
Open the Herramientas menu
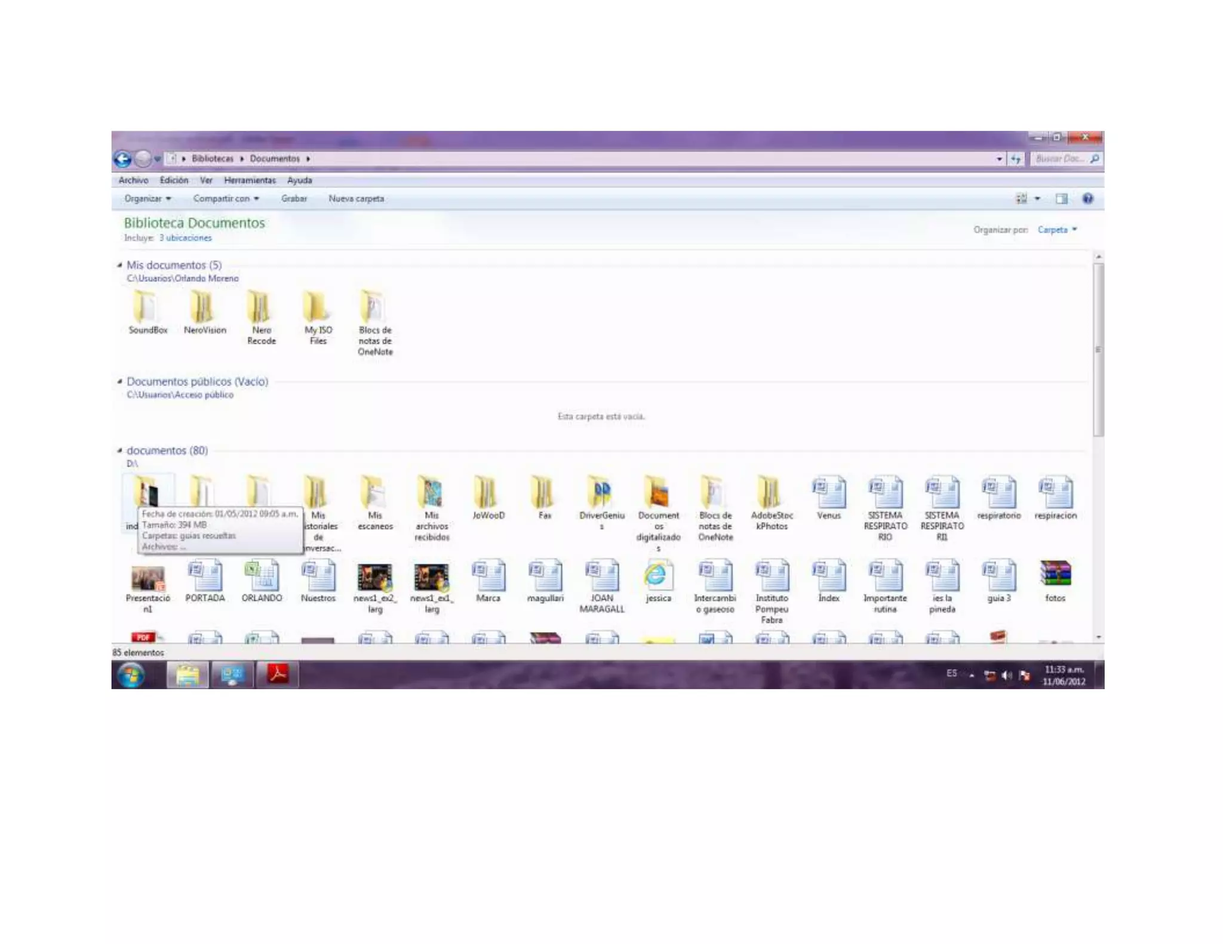tap(250, 180)
